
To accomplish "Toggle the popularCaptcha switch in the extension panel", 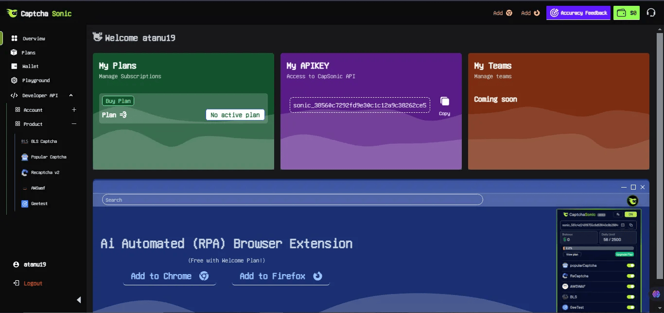I will click(630, 265).
